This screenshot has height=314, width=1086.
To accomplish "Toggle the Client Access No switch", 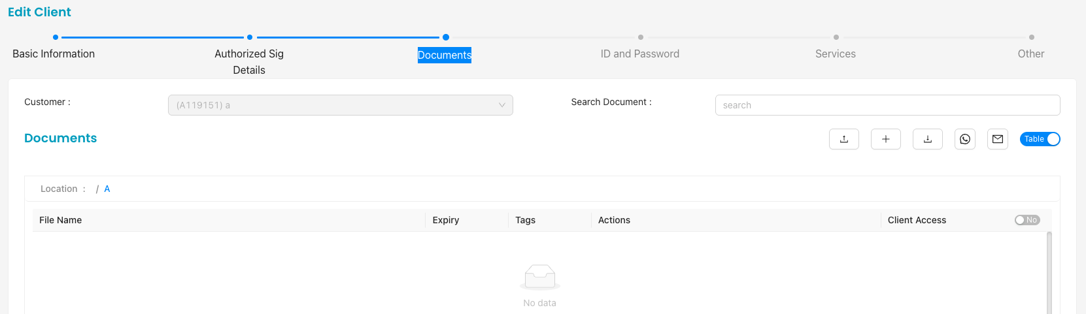I will click(1027, 220).
